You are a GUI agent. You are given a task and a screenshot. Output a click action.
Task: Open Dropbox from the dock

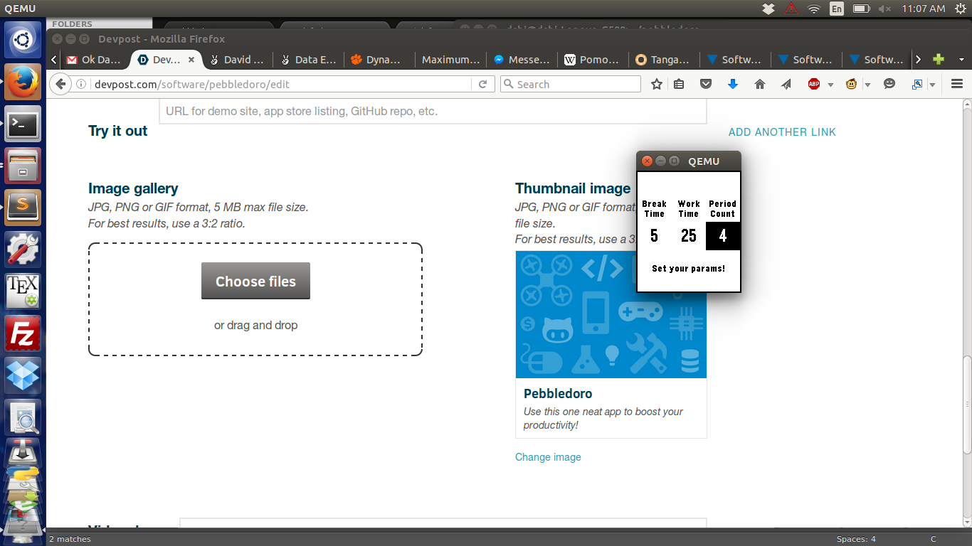coord(23,375)
